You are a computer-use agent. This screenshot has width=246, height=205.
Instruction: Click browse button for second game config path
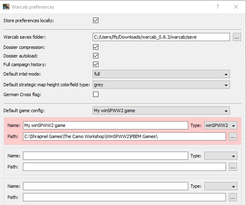point(233,167)
